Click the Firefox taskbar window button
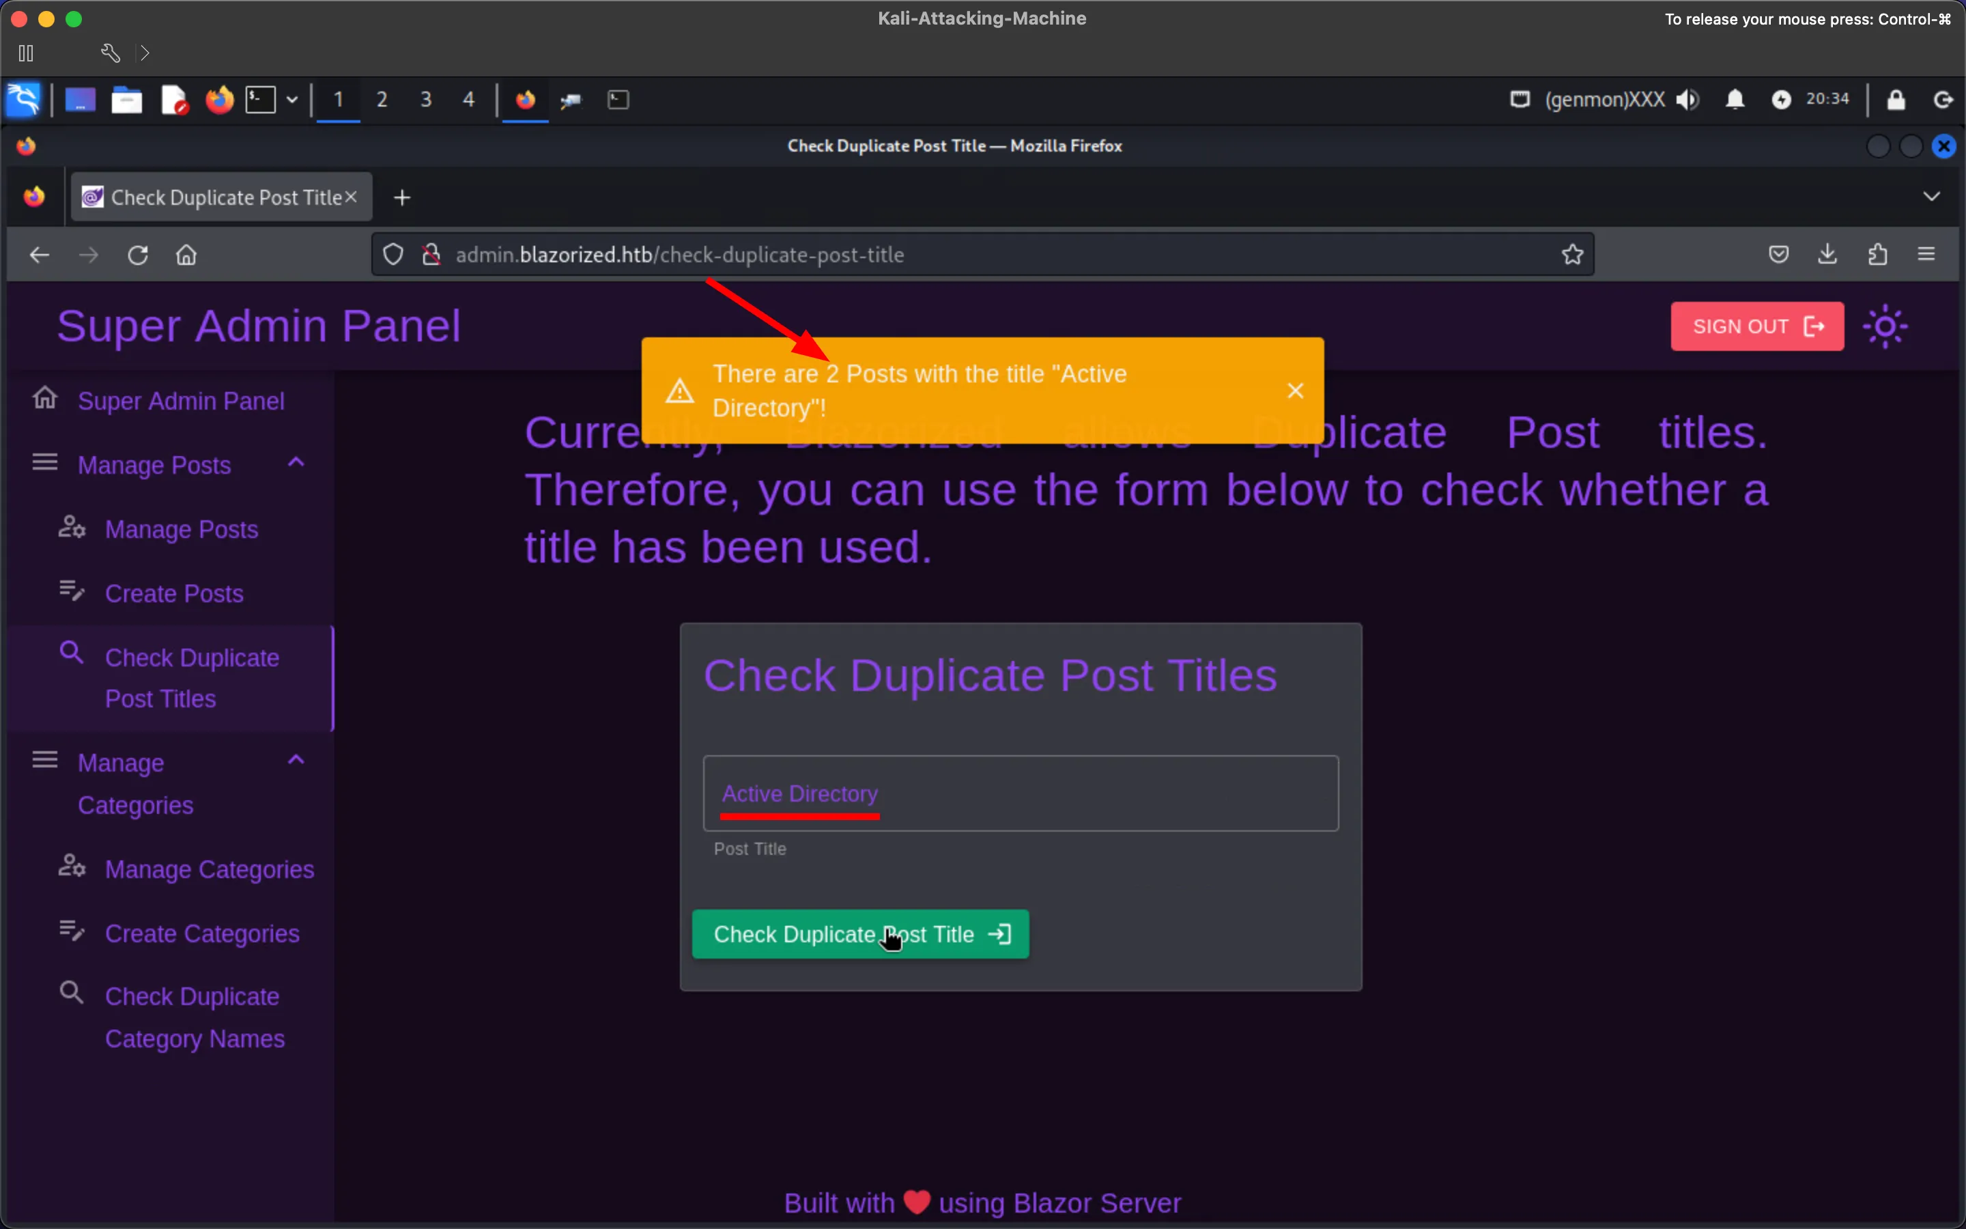The image size is (1966, 1229). click(x=526, y=100)
